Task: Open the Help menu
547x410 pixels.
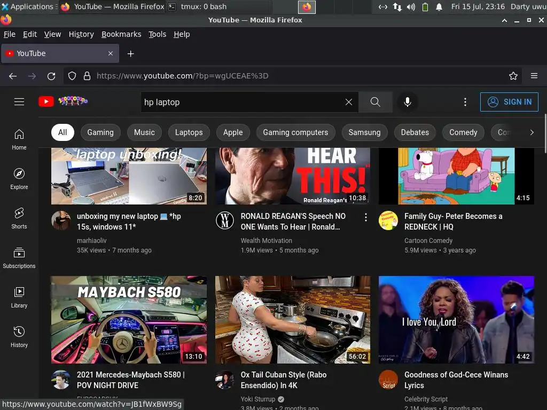Action: pyautogui.click(x=182, y=34)
